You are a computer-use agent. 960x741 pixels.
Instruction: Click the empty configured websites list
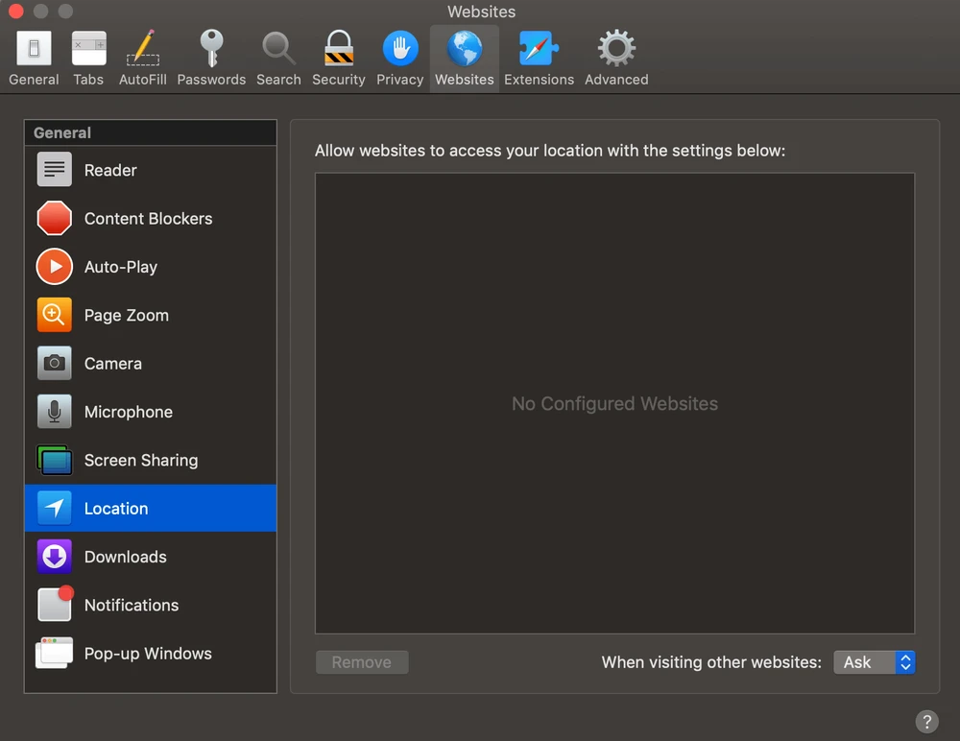614,288
